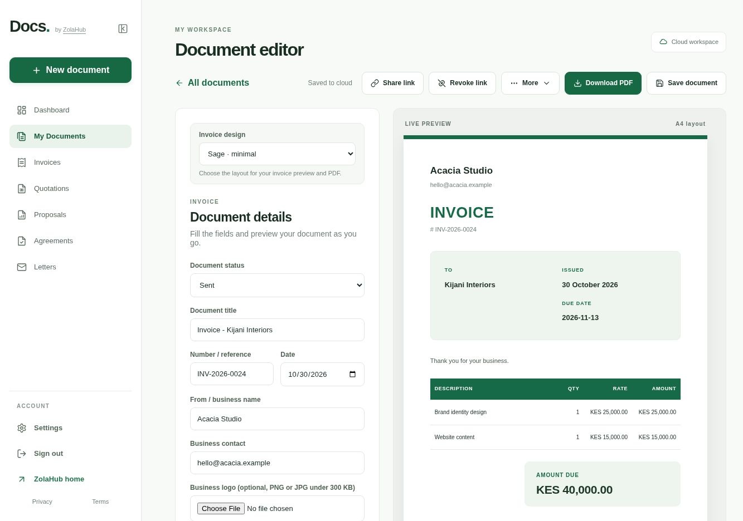Viewport: 743px width, 521px height.
Task: Follow the ZolaHub link beside the logo
Action: pyautogui.click(x=74, y=30)
